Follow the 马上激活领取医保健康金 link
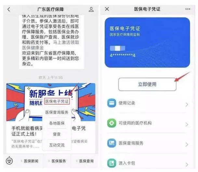This screenshot has height=172, width=198. (50, 45)
